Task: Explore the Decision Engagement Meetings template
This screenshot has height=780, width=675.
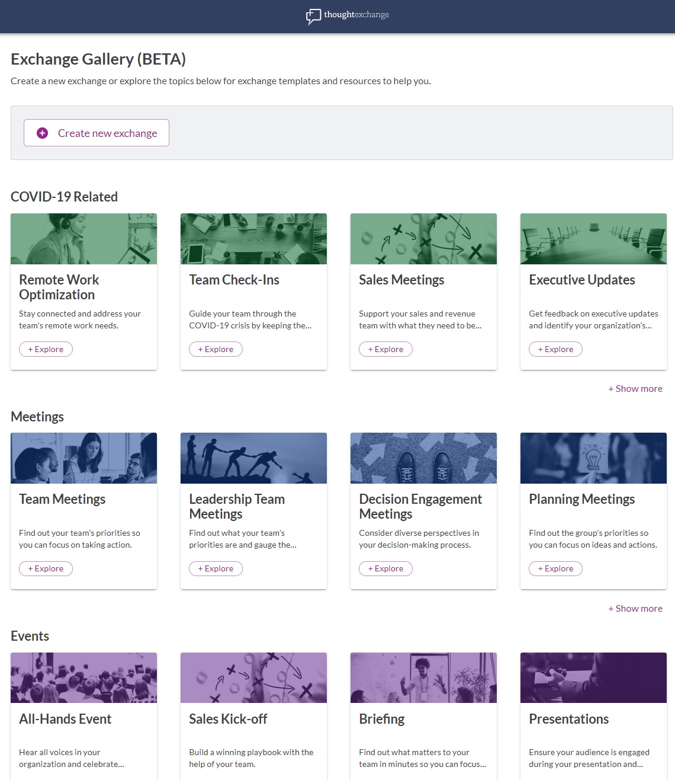Action: coord(385,568)
